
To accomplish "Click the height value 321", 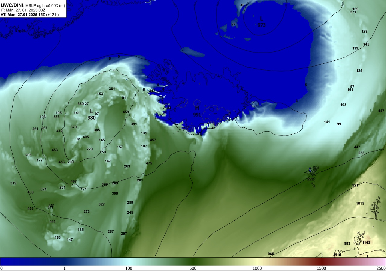I will [x=43, y=189].
